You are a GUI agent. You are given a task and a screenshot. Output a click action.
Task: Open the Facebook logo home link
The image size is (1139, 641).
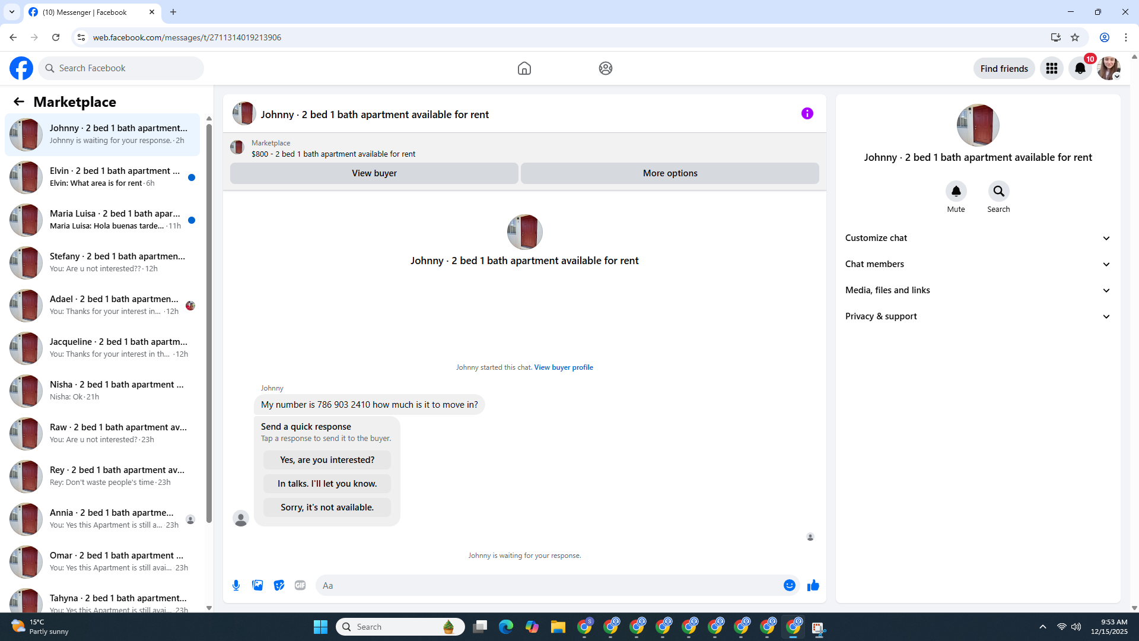pyautogui.click(x=21, y=68)
